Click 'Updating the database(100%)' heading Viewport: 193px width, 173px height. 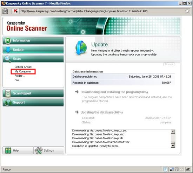click(x=101, y=112)
